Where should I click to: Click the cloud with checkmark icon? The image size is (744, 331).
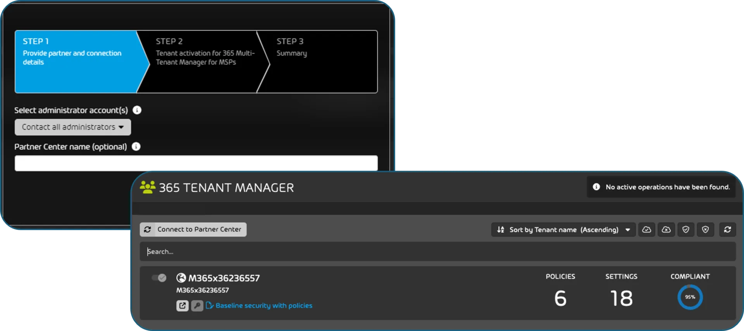tap(646, 230)
